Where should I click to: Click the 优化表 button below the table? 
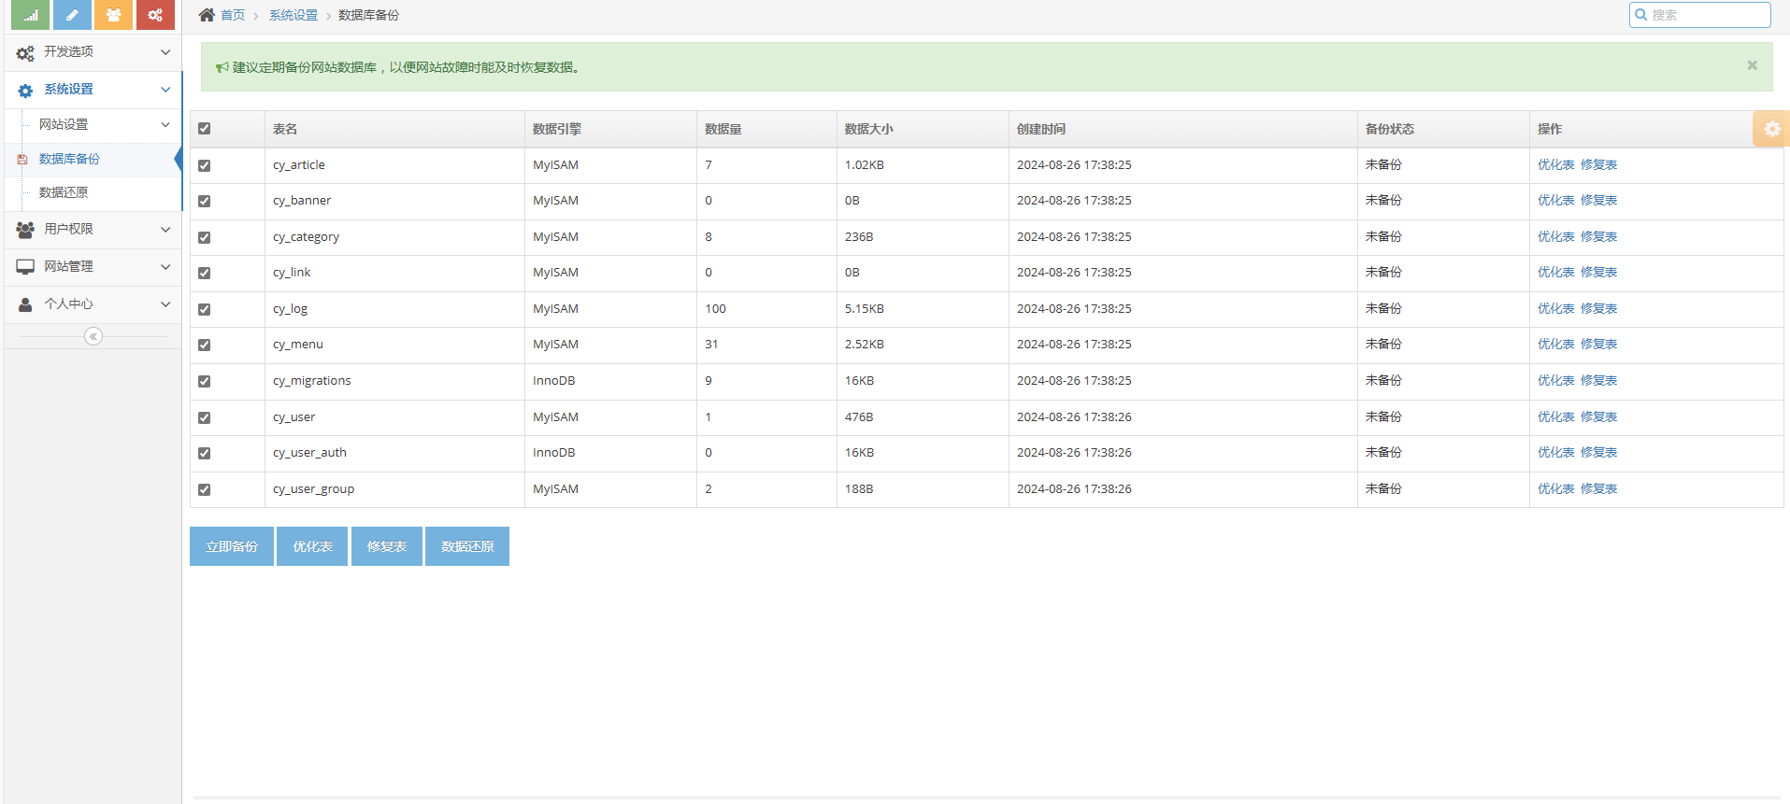312,546
